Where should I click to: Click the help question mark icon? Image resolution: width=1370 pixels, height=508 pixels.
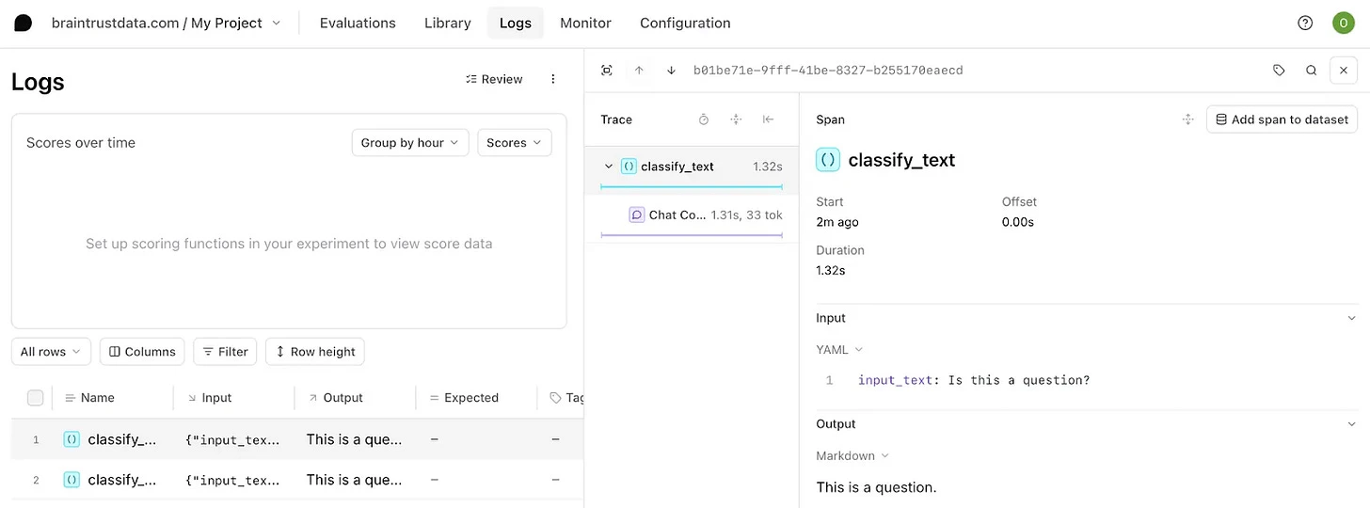(1305, 24)
